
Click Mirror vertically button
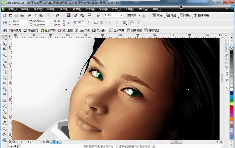tap(102, 23)
